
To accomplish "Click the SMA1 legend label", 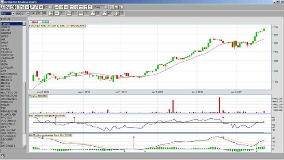I will (x=35, y=22).
